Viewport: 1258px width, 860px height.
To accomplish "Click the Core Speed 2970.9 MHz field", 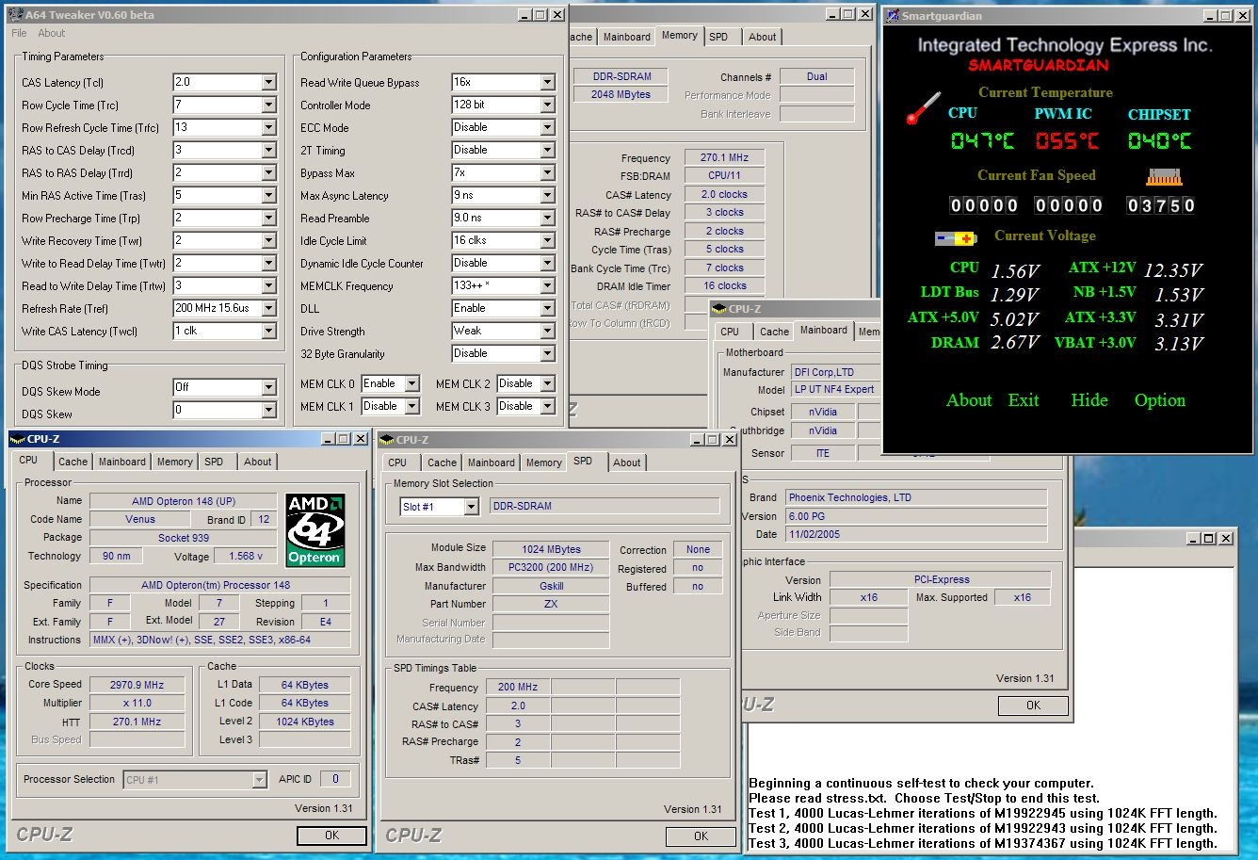I will coord(137,685).
